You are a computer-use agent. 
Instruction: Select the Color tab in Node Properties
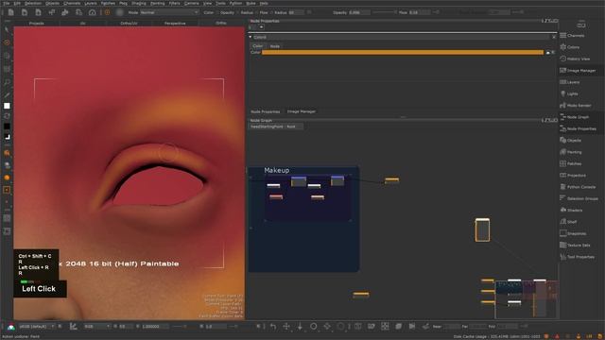(258, 46)
